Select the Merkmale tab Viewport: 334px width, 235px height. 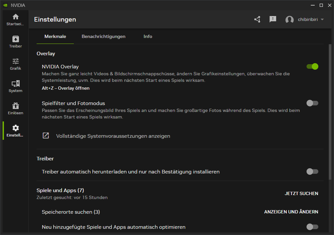coord(55,36)
